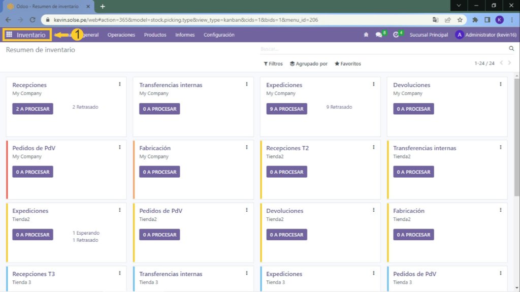
Task: Open the Pedidos de PdV My Company card title
Action: click(x=34, y=148)
